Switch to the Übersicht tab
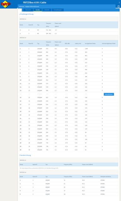Screen dimensions: 121x201 [28, 10]
